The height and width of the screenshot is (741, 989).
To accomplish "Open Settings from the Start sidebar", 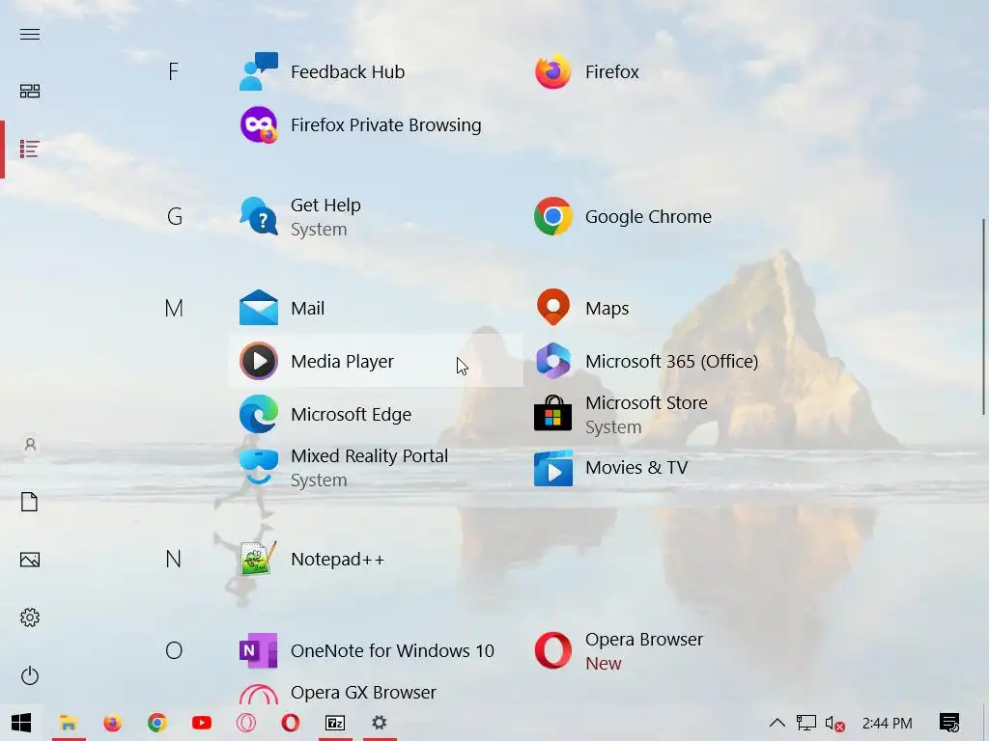I will pyautogui.click(x=30, y=617).
